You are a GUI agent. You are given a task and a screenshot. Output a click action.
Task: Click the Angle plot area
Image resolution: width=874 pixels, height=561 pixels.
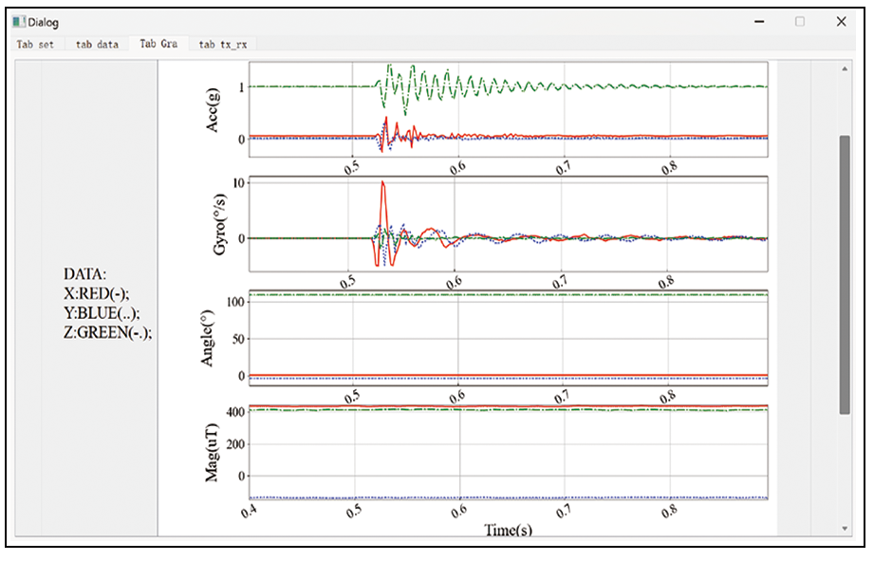[x=509, y=338]
